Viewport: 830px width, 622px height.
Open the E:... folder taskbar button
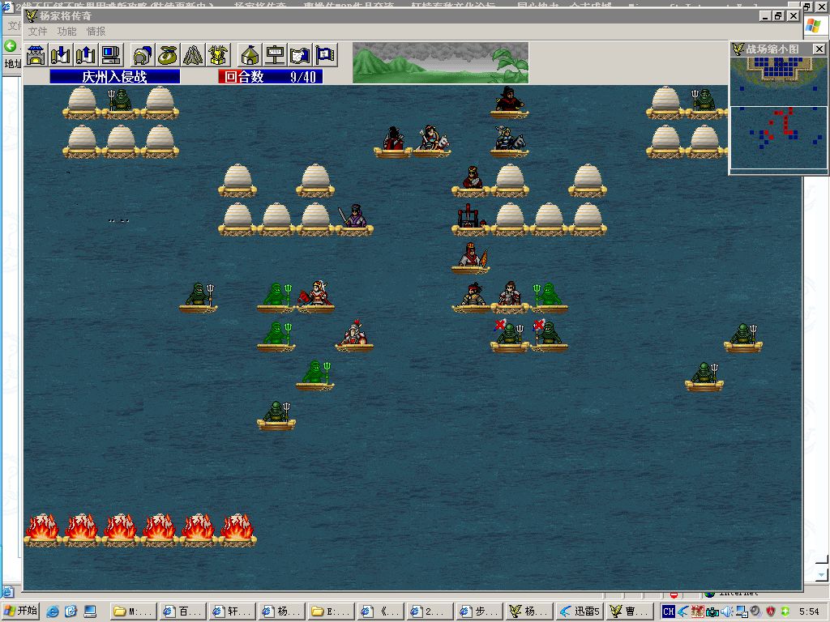[332, 611]
